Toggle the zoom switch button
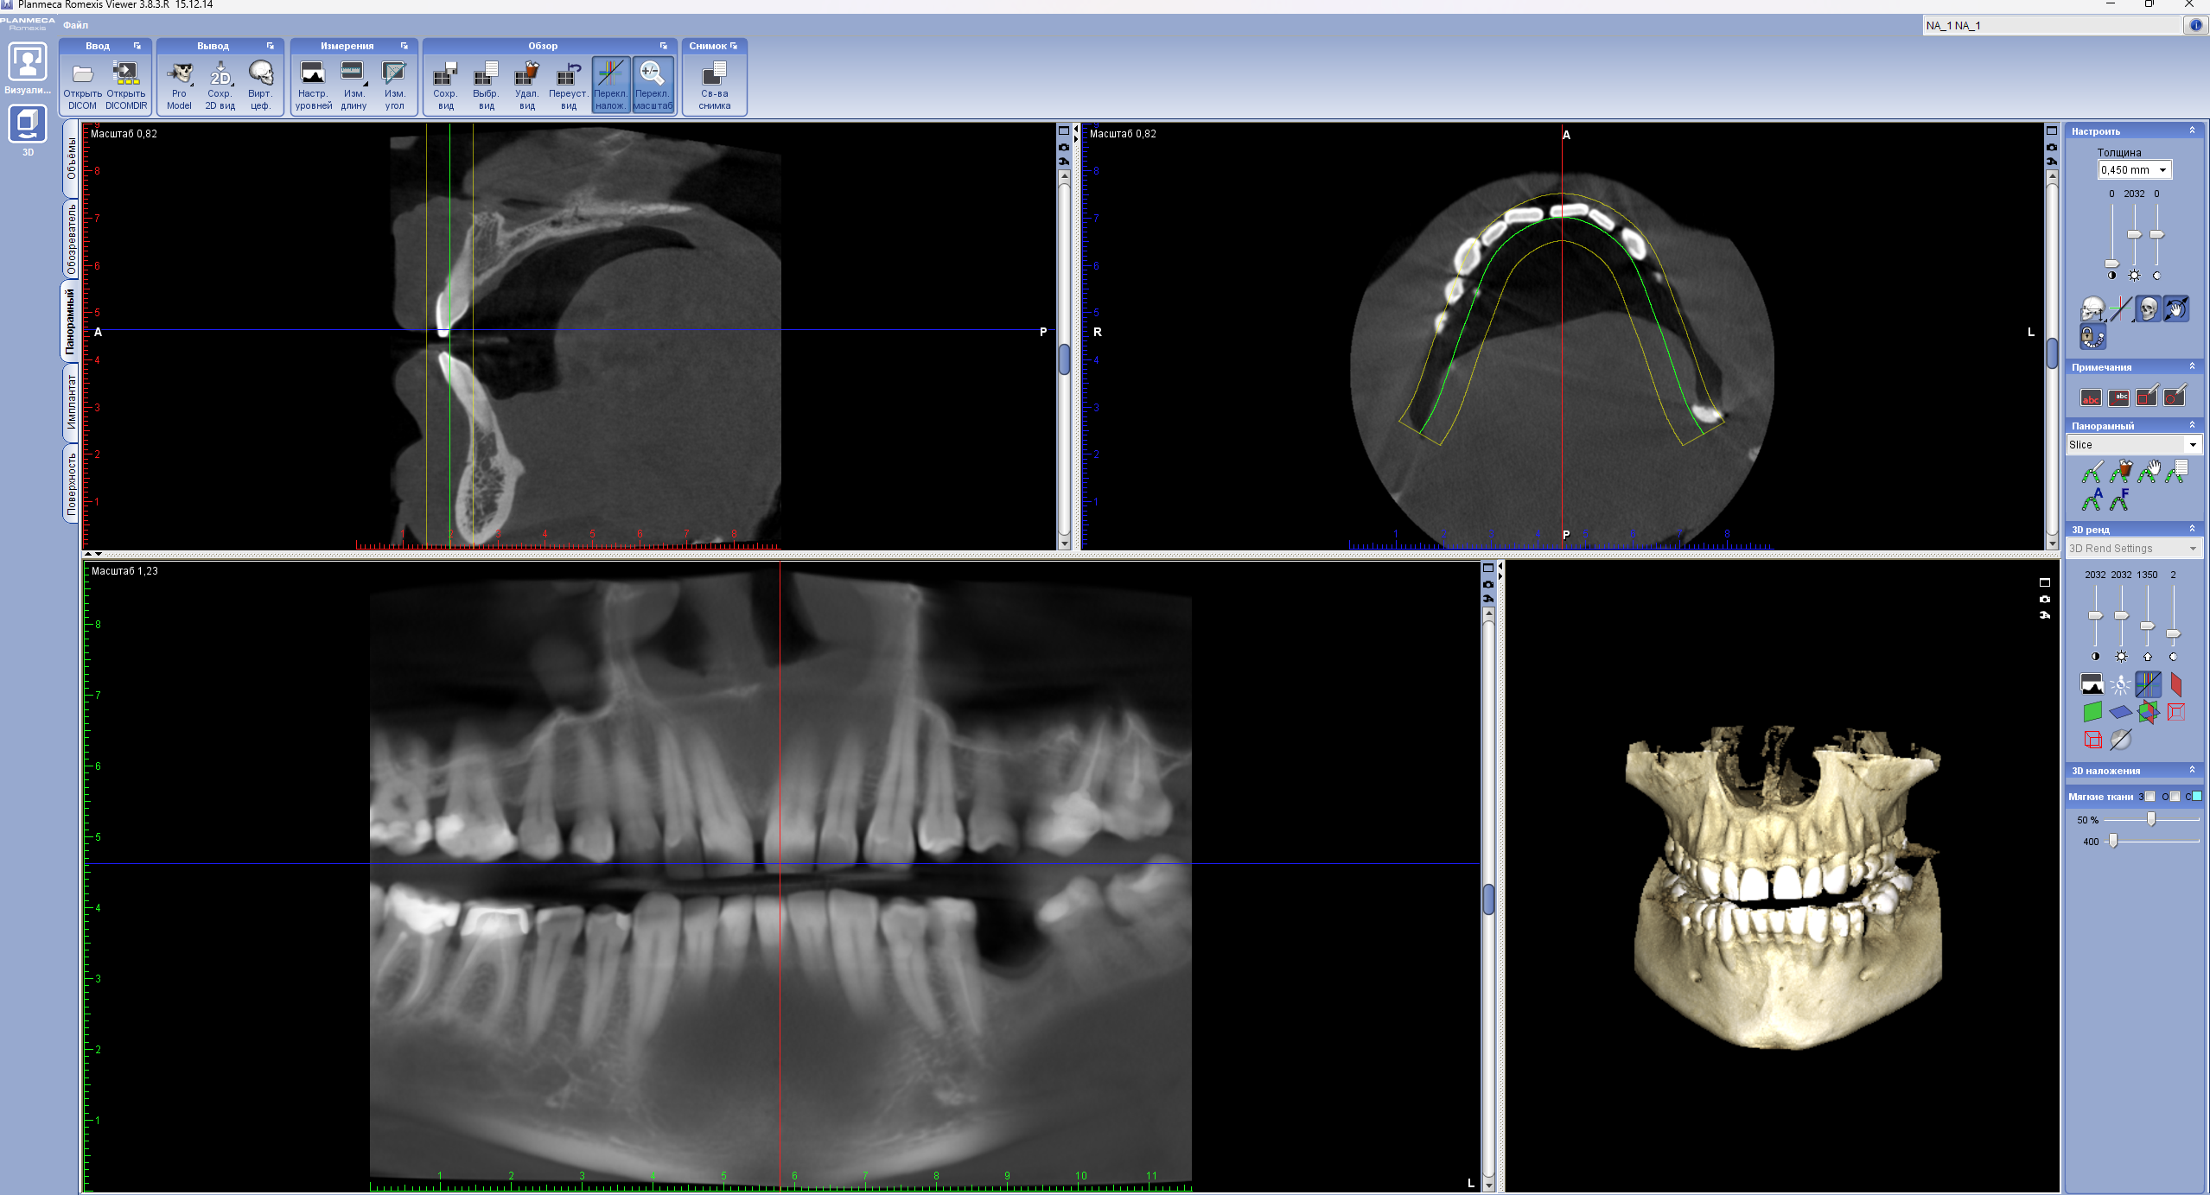The width and height of the screenshot is (2210, 1195). click(653, 85)
